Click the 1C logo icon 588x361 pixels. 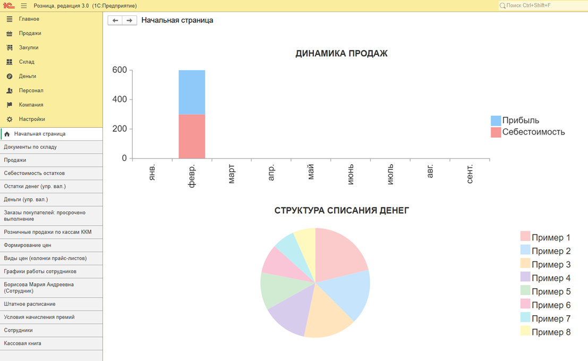[x=8, y=6]
